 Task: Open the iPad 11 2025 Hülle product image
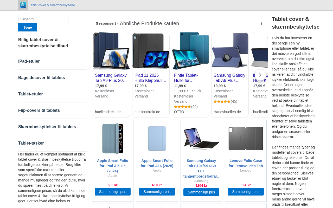(151, 51)
